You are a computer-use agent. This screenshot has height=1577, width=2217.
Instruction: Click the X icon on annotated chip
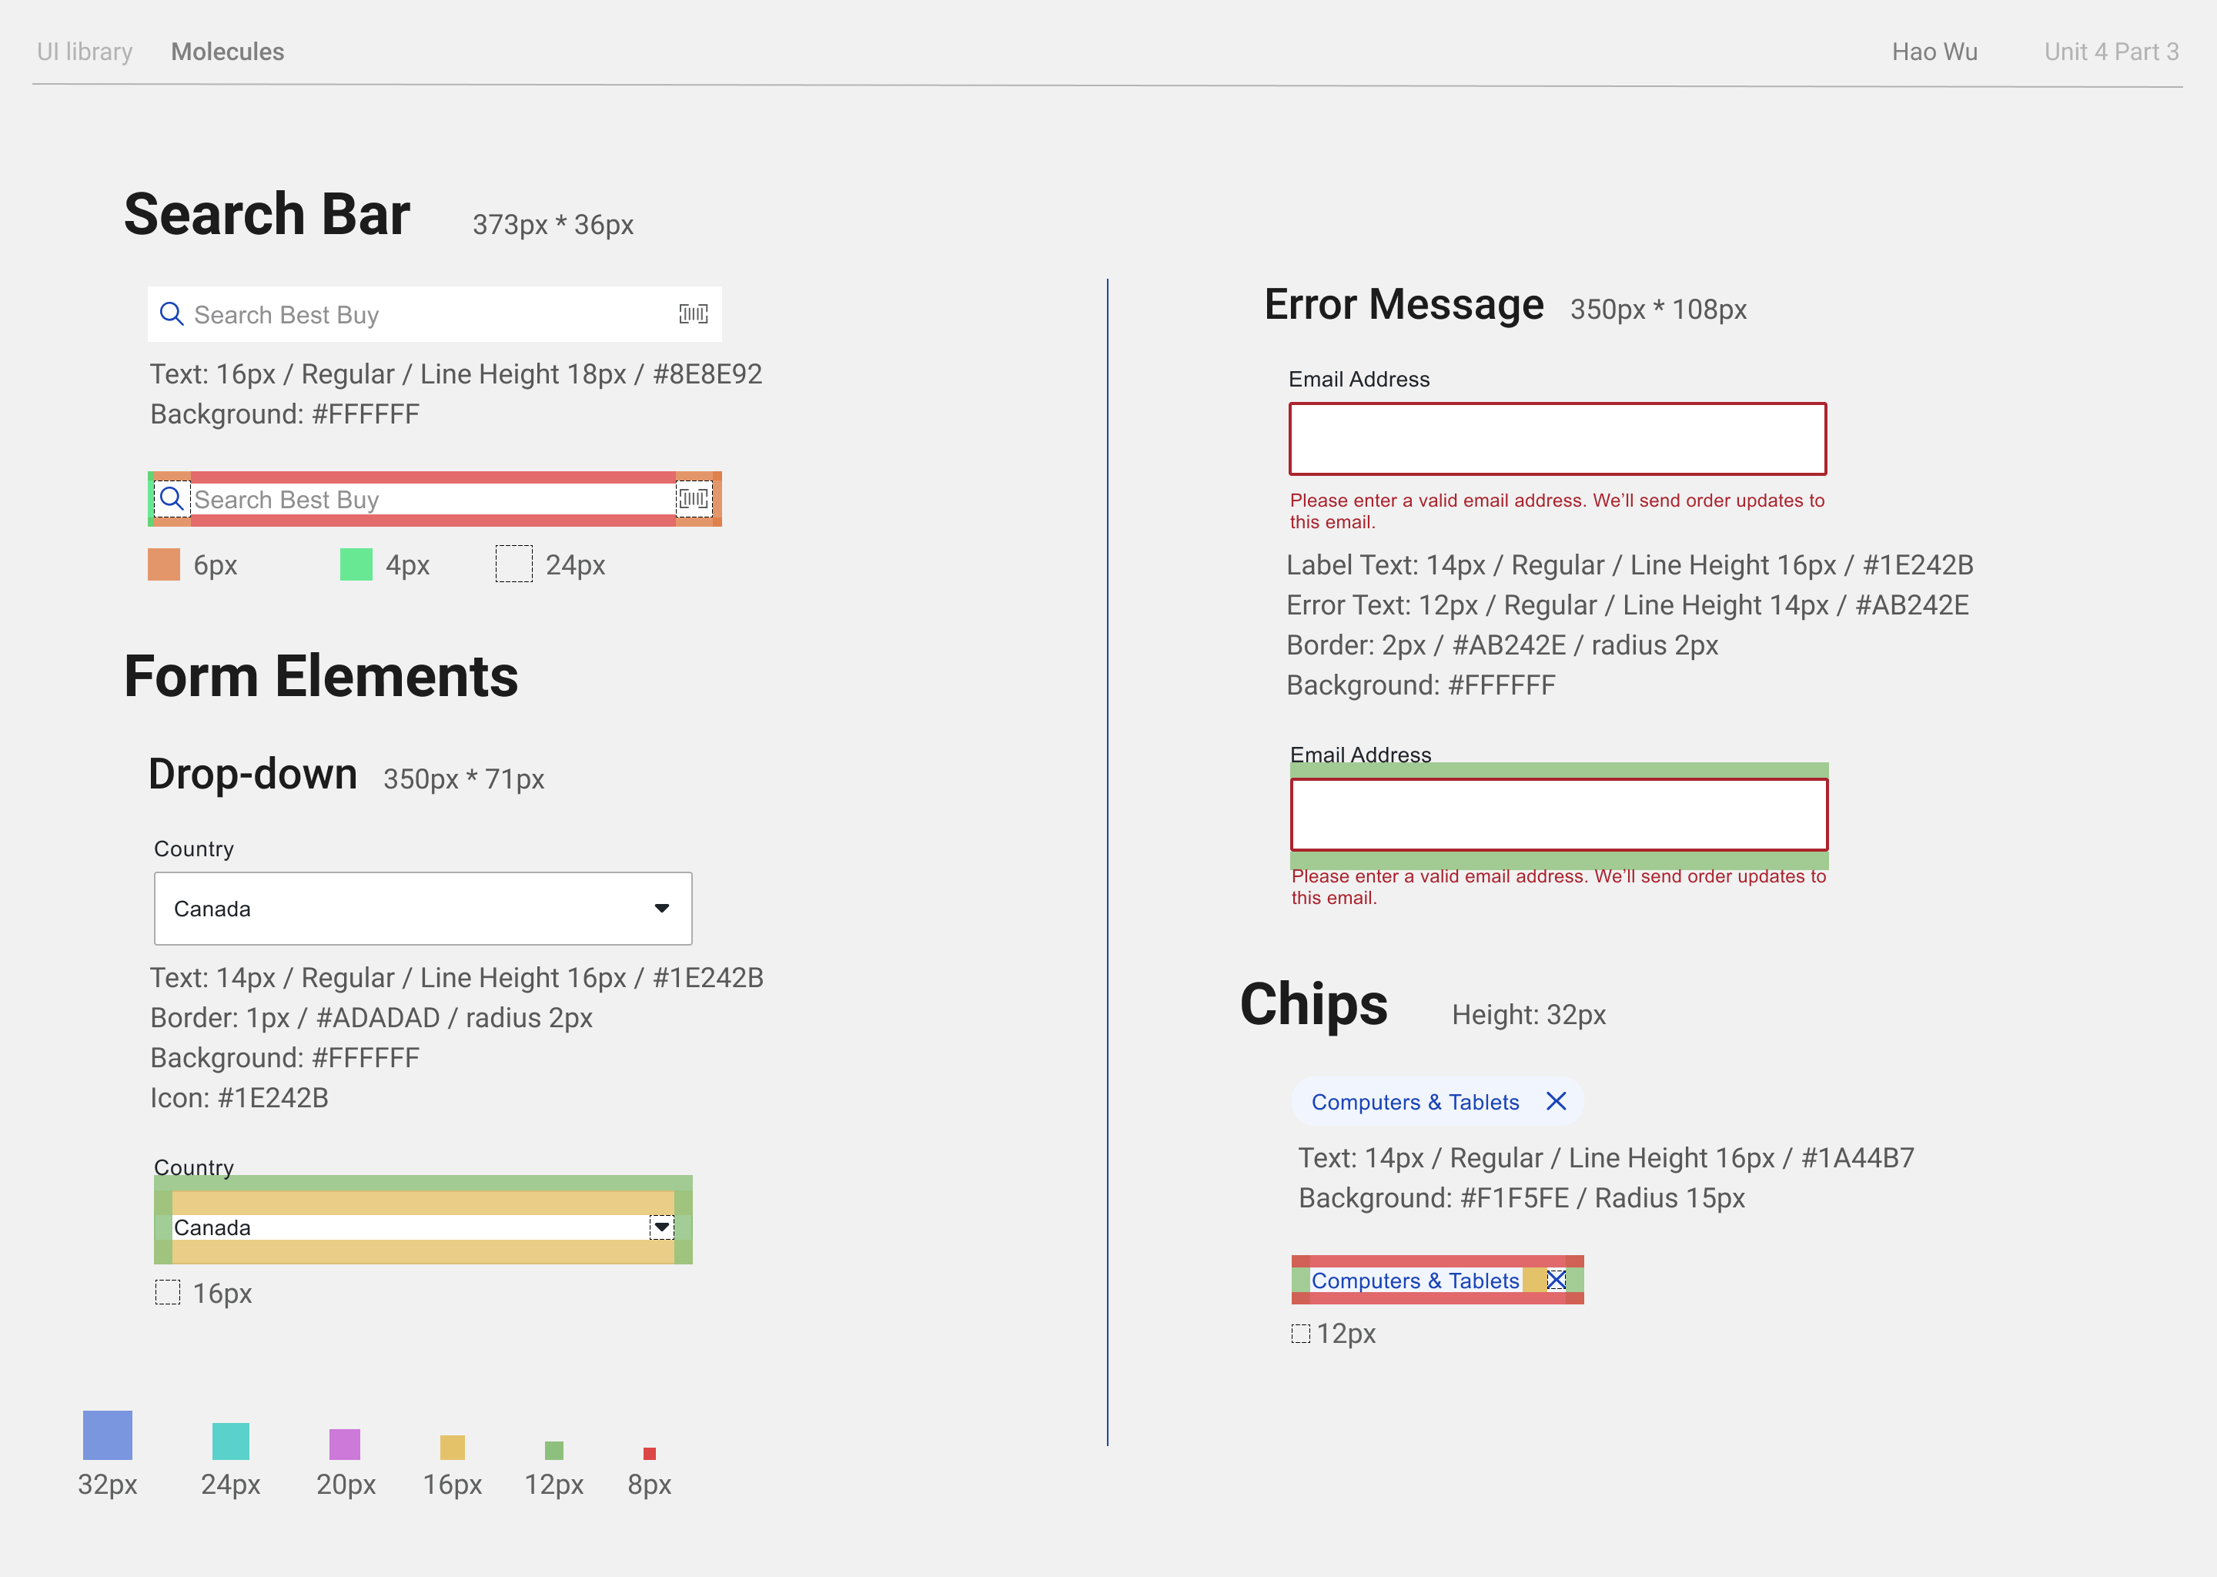click(x=1556, y=1280)
